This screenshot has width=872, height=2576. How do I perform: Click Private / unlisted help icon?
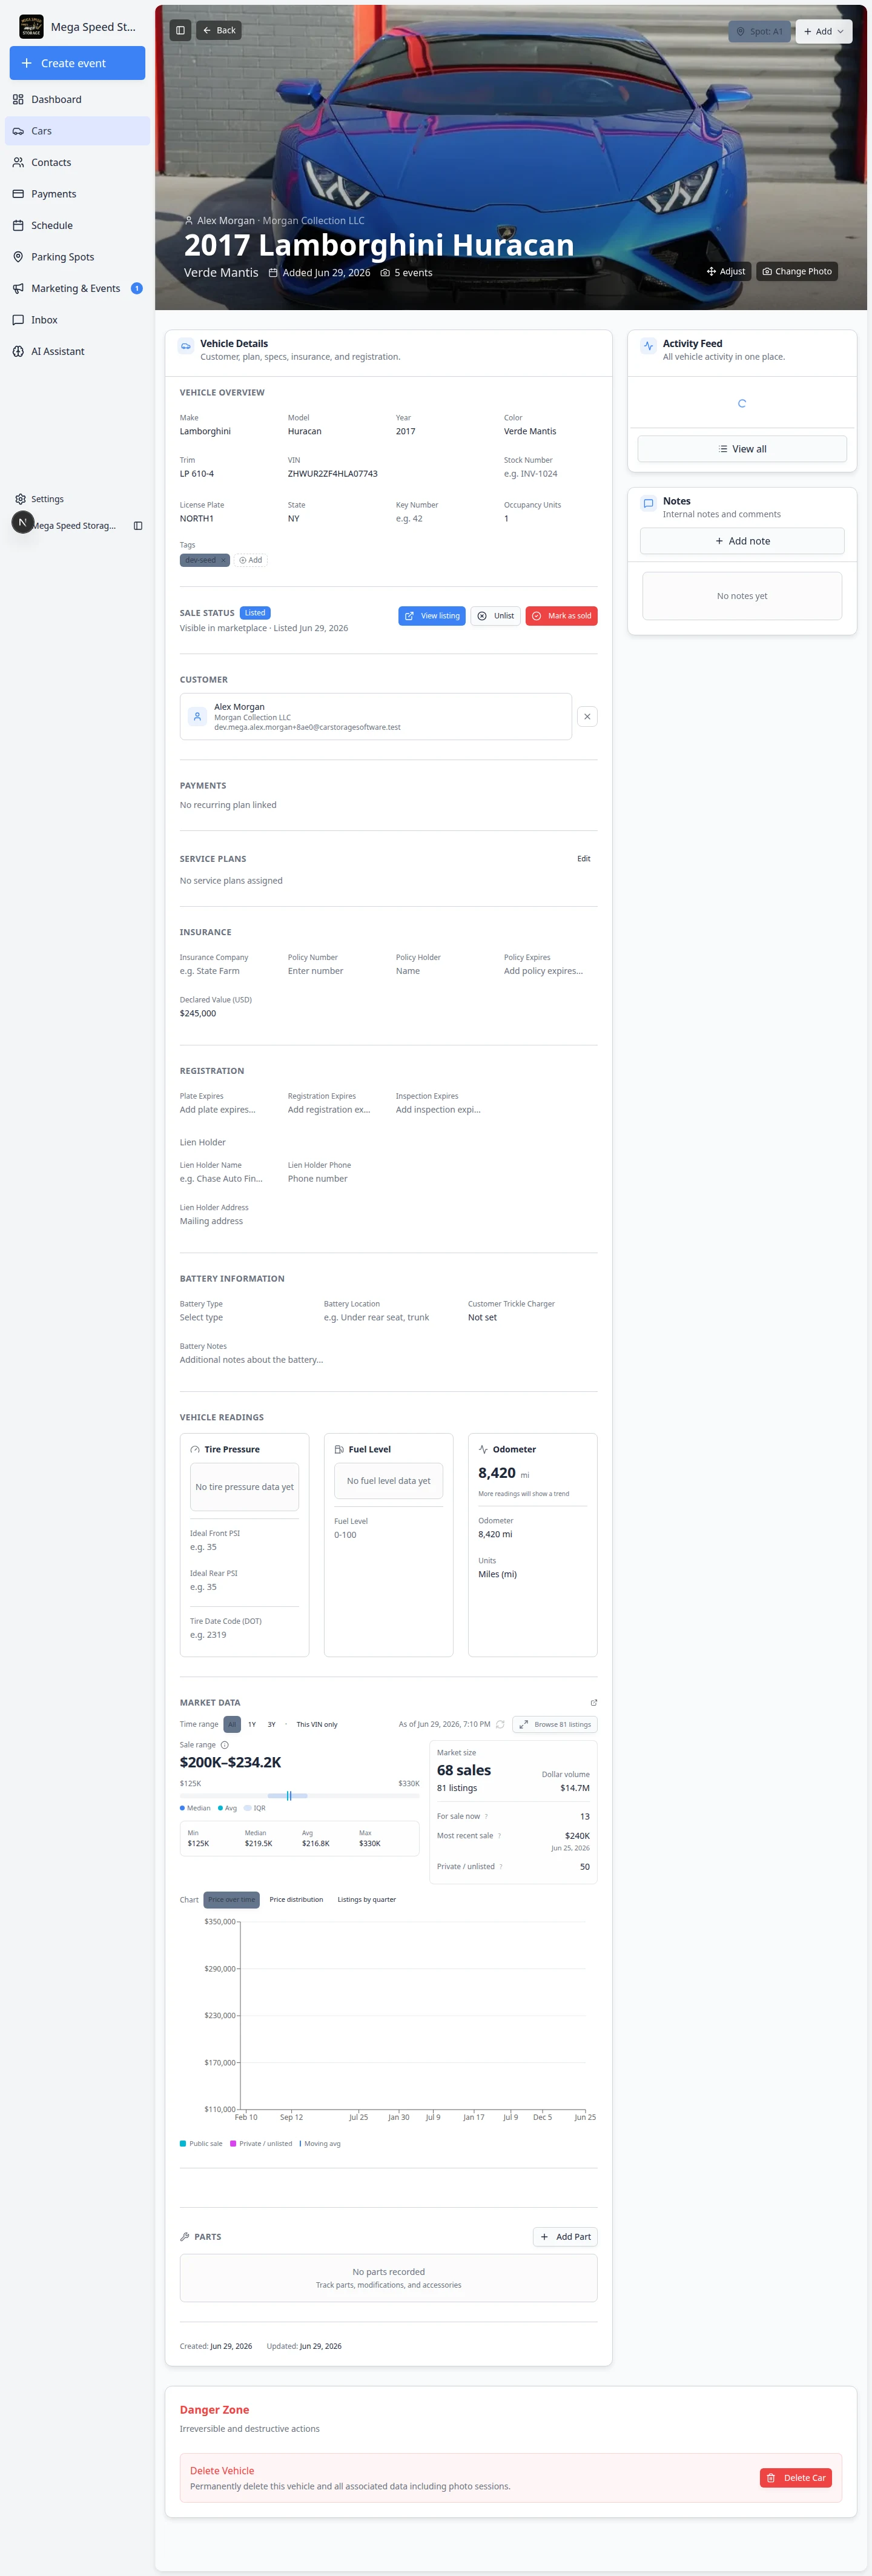click(501, 1867)
